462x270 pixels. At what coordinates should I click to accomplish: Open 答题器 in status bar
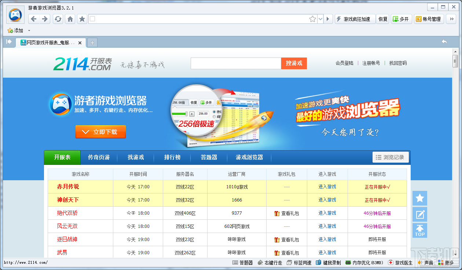243,263
